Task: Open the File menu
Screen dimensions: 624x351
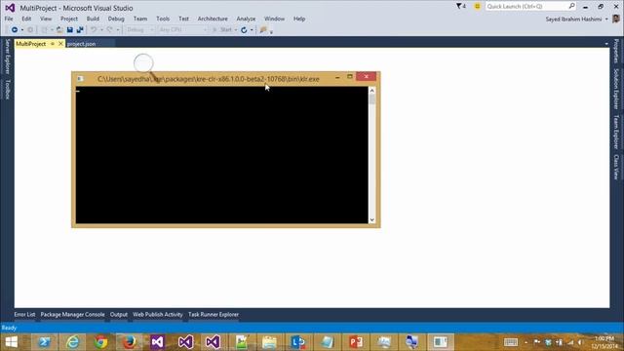Action: click(9, 19)
